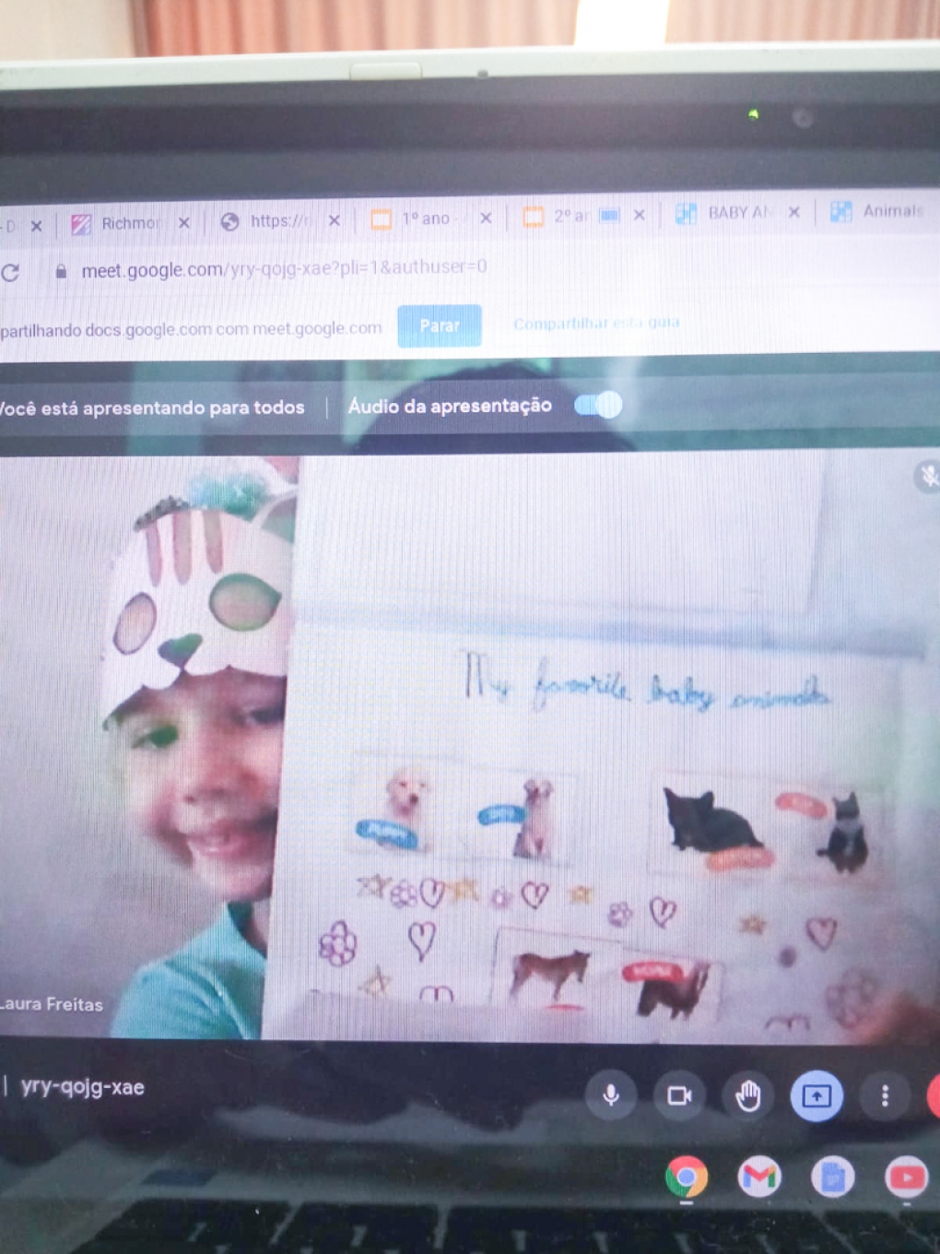Screen dimensions: 940x1254
Task: Click the Parar sharing button
Action: click(440, 325)
